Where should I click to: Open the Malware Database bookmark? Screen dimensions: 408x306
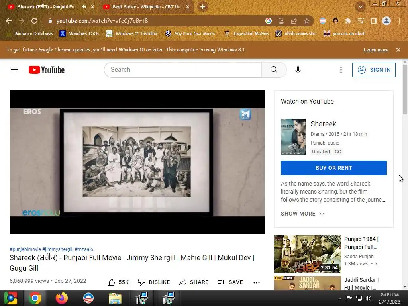click(x=29, y=33)
